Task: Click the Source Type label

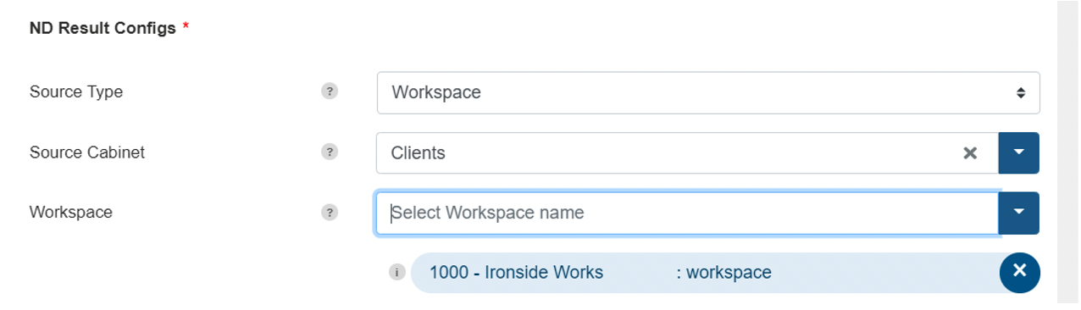Action: [x=76, y=92]
